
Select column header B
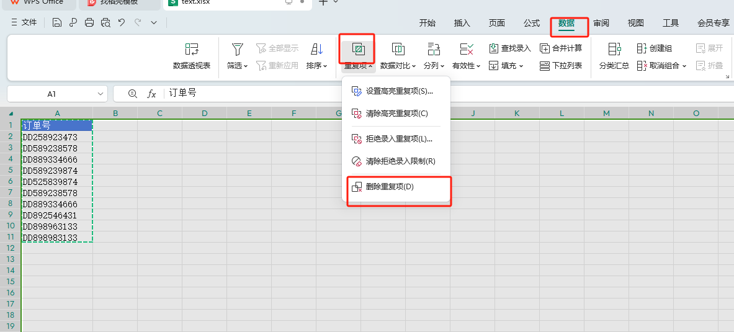pyautogui.click(x=115, y=114)
